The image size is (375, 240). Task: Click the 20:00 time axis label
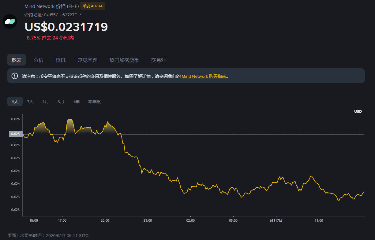(x=105, y=220)
